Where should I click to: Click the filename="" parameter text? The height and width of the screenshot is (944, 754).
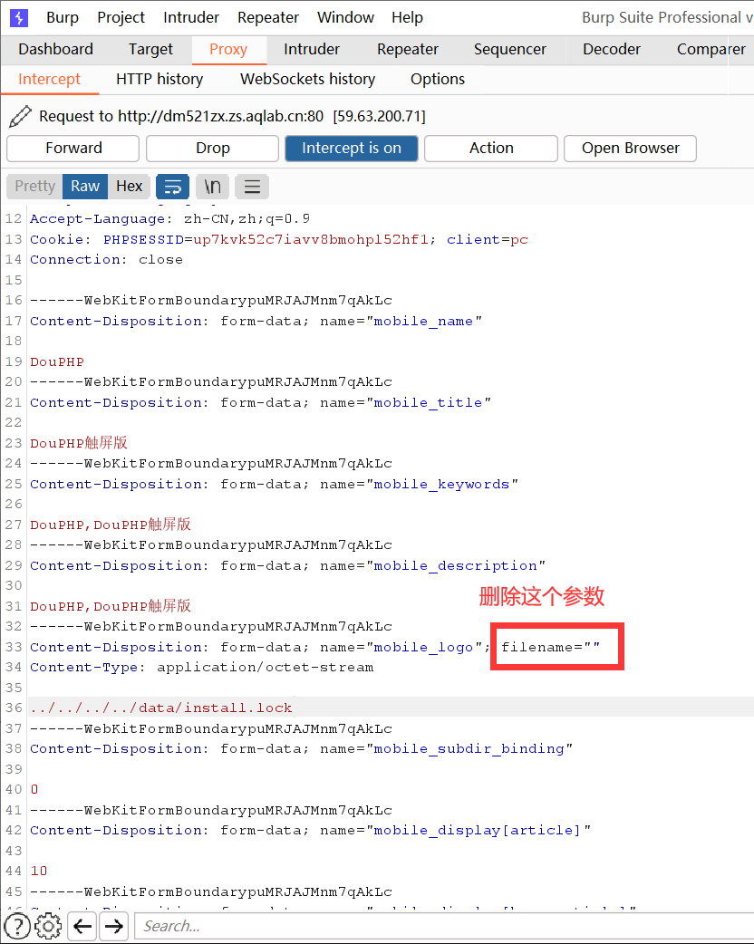(x=551, y=647)
